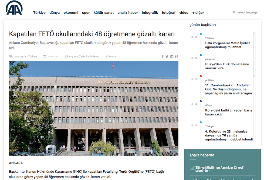Click the flag icon beside select language
The image size is (264, 180).
[234, 12]
